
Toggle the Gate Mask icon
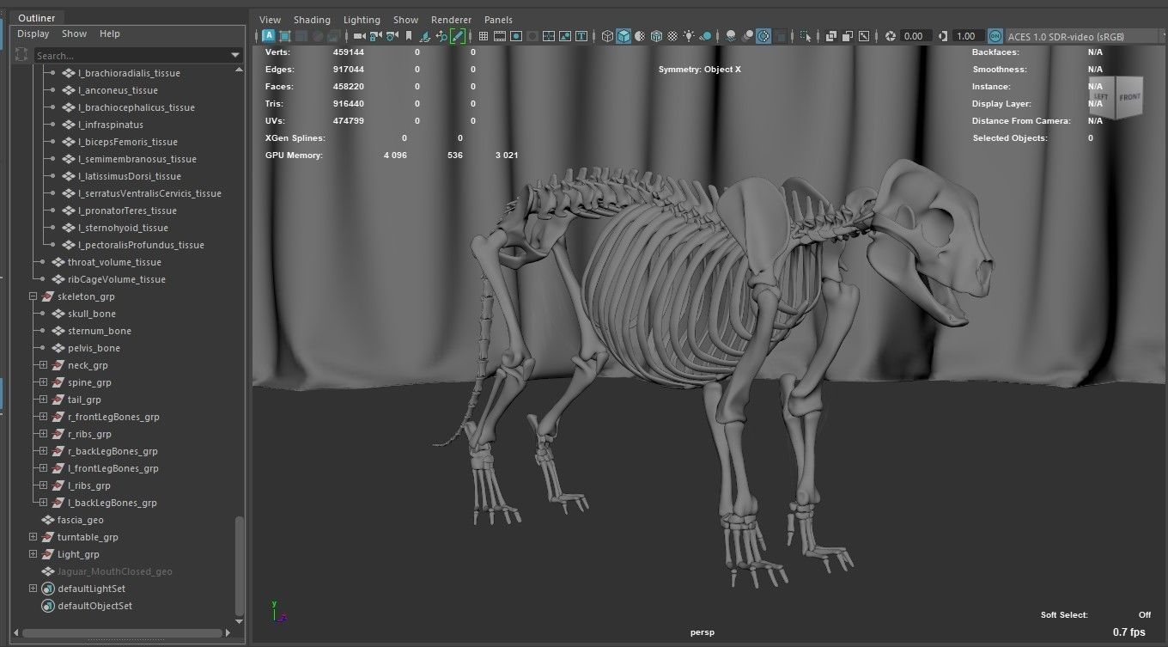click(532, 36)
